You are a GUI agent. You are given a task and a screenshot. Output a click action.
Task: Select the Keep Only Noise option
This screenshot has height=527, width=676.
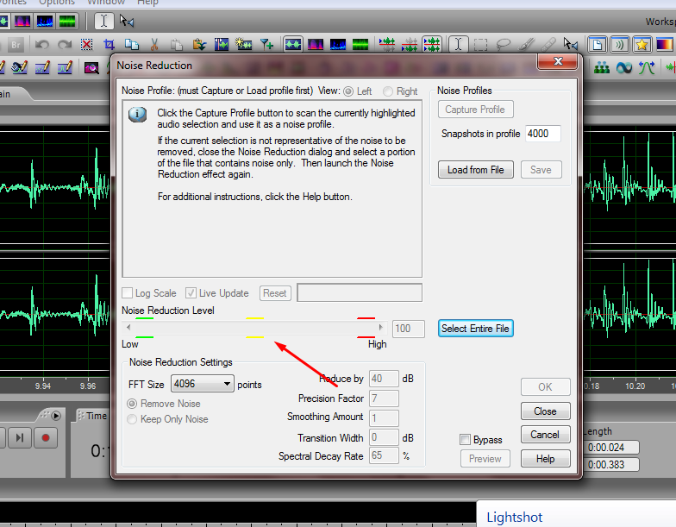[132, 419]
